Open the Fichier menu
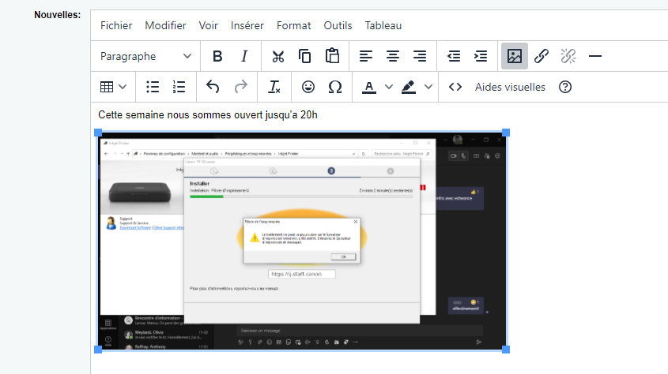 click(116, 25)
